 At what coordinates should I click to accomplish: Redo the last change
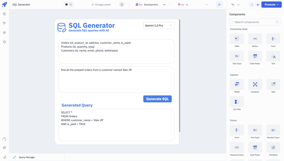pos(238,4)
